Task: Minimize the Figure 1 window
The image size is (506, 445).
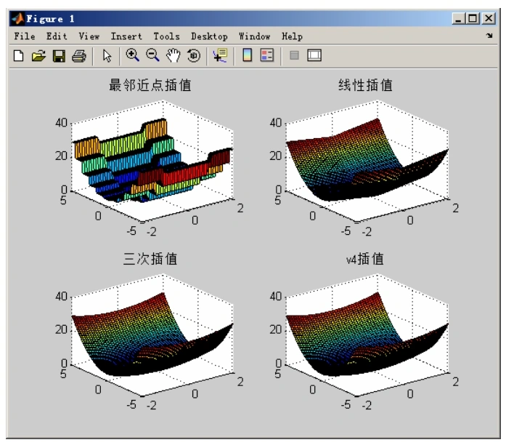Action: [x=458, y=18]
